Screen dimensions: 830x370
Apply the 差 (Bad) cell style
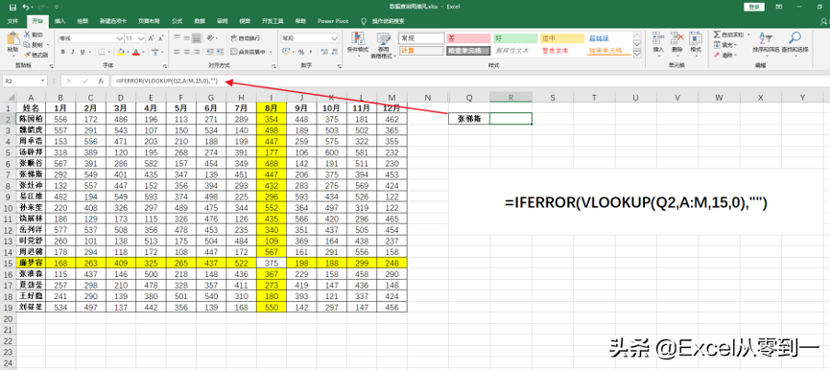[468, 38]
